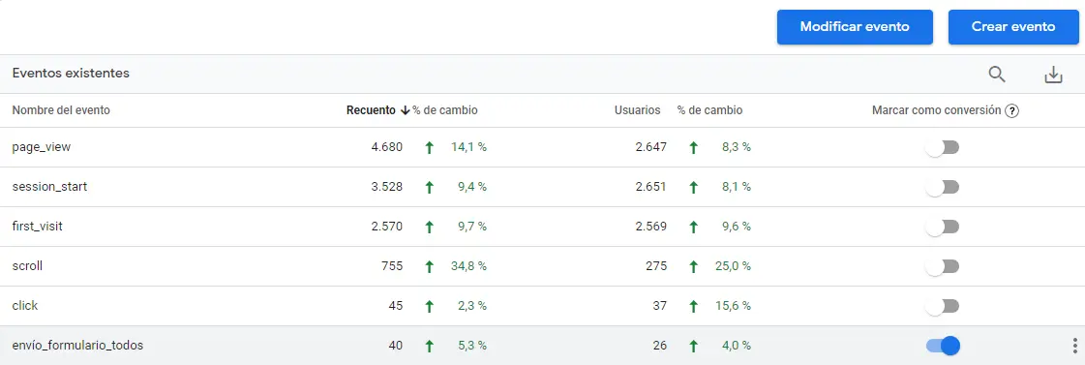Select the session_start event name

click(x=49, y=186)
